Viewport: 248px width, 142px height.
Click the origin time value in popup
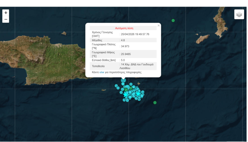(x=135, y=34)
